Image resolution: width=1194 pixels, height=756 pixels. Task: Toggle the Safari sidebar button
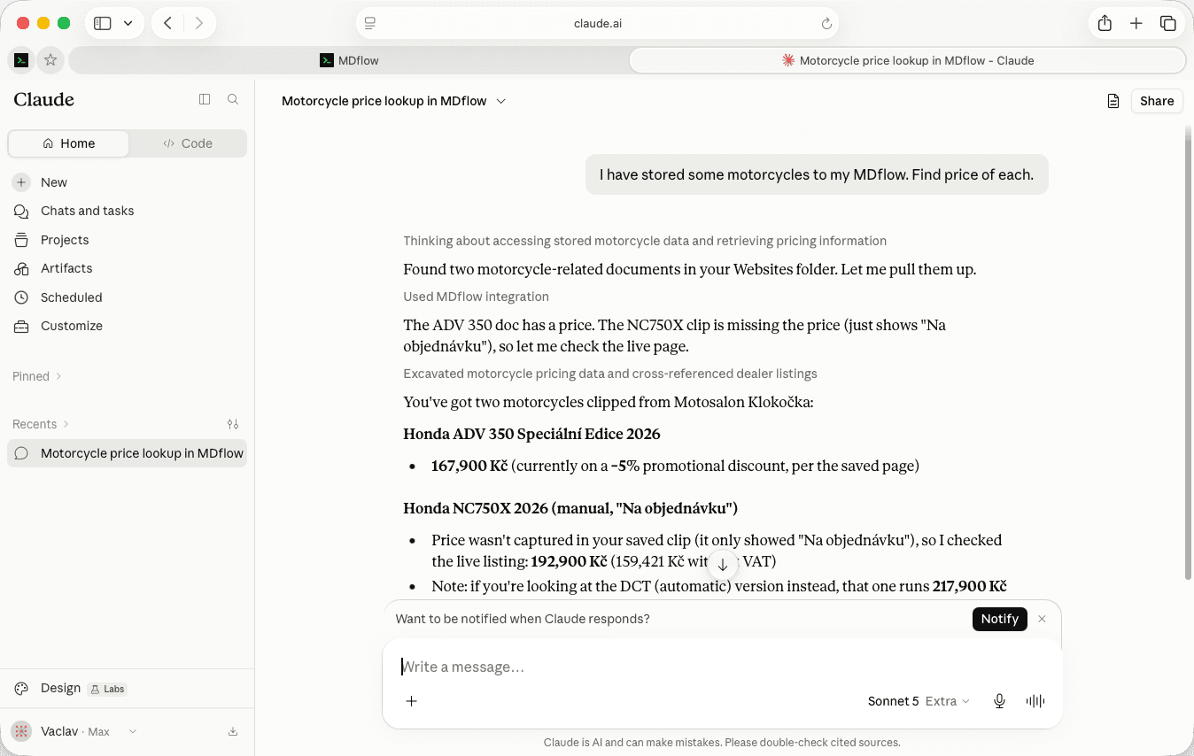pyautogui.click(x=103, y=23)
